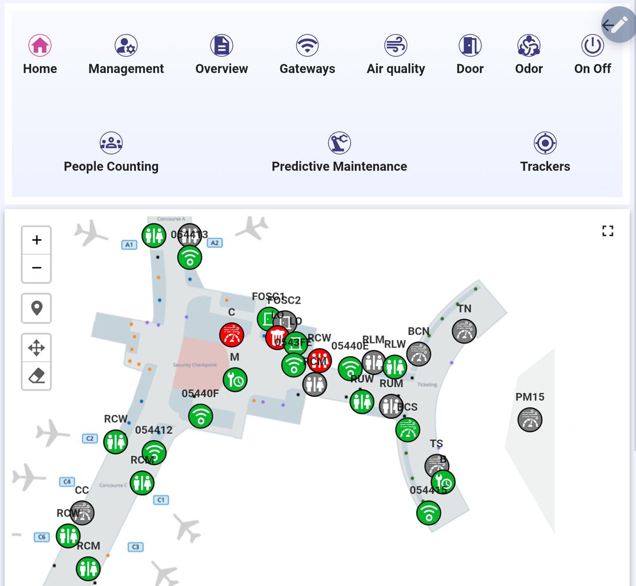Open the Predictive Maintenance page
This screenshot has height=586, width=636.
[x=339, y=153]
